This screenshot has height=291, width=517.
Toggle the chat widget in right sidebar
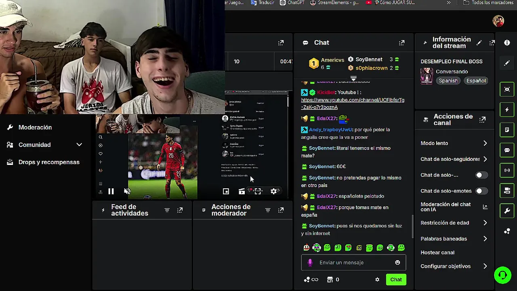pos(507,150)
